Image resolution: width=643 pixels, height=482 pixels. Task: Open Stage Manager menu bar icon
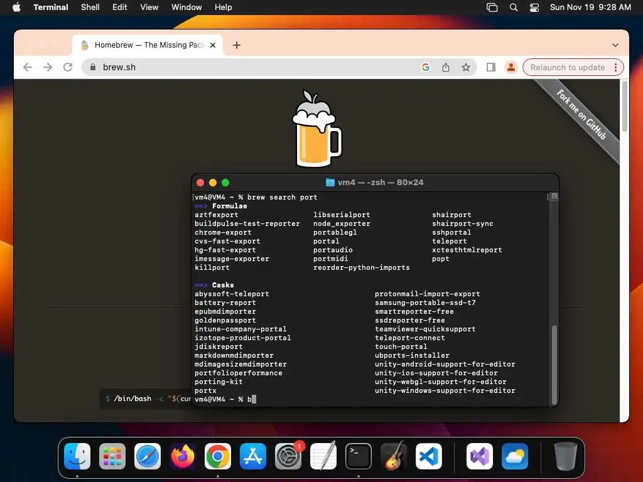(x=492, y=8)
